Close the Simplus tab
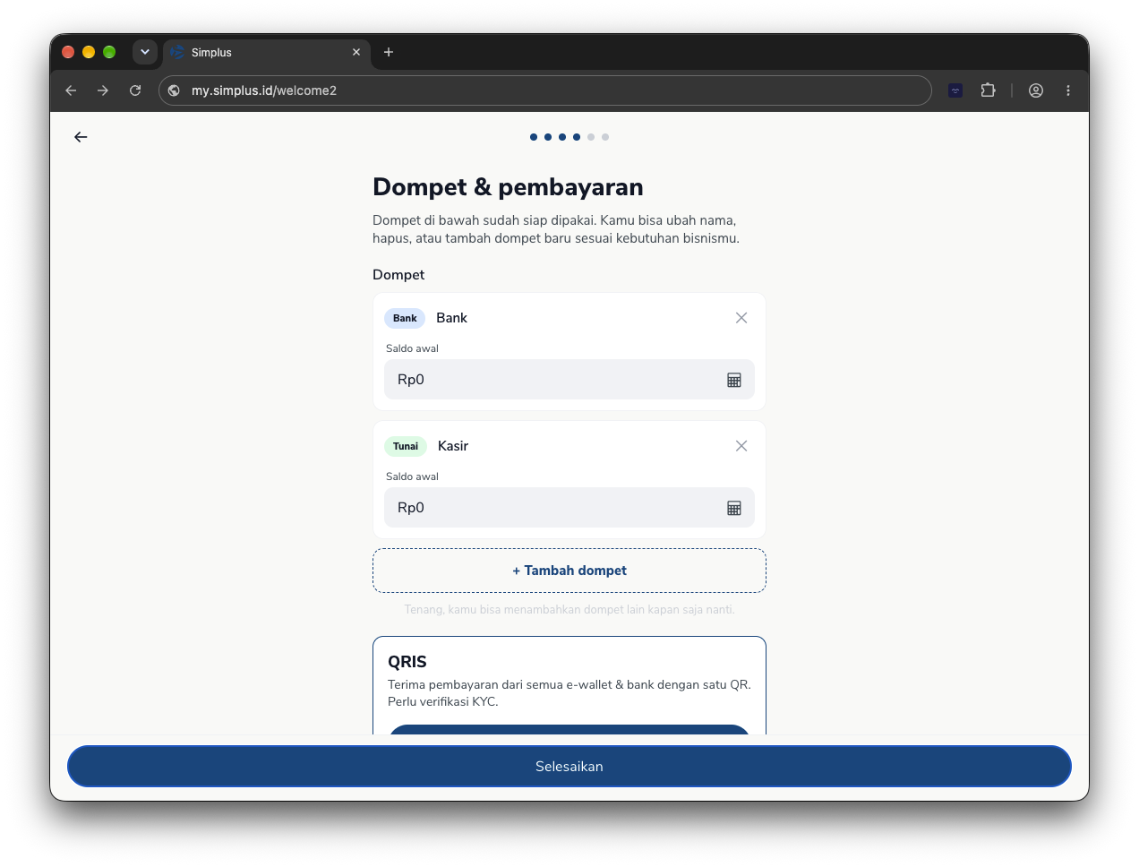This screenshot has height=867, width=1139. (356, 52)
